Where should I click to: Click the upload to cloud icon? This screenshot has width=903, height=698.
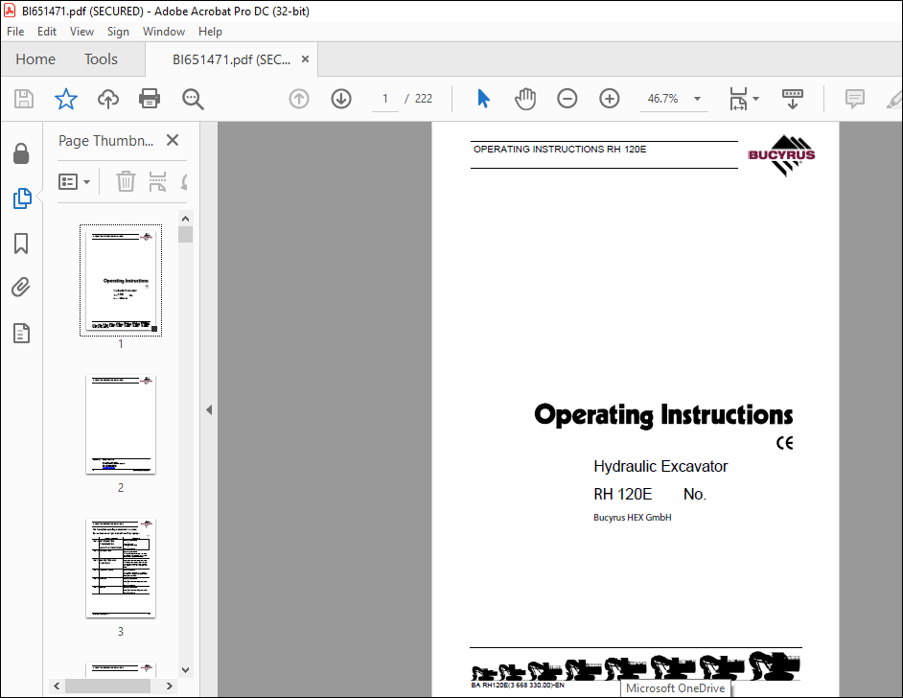pyautogui.click(x=107, y=99)
